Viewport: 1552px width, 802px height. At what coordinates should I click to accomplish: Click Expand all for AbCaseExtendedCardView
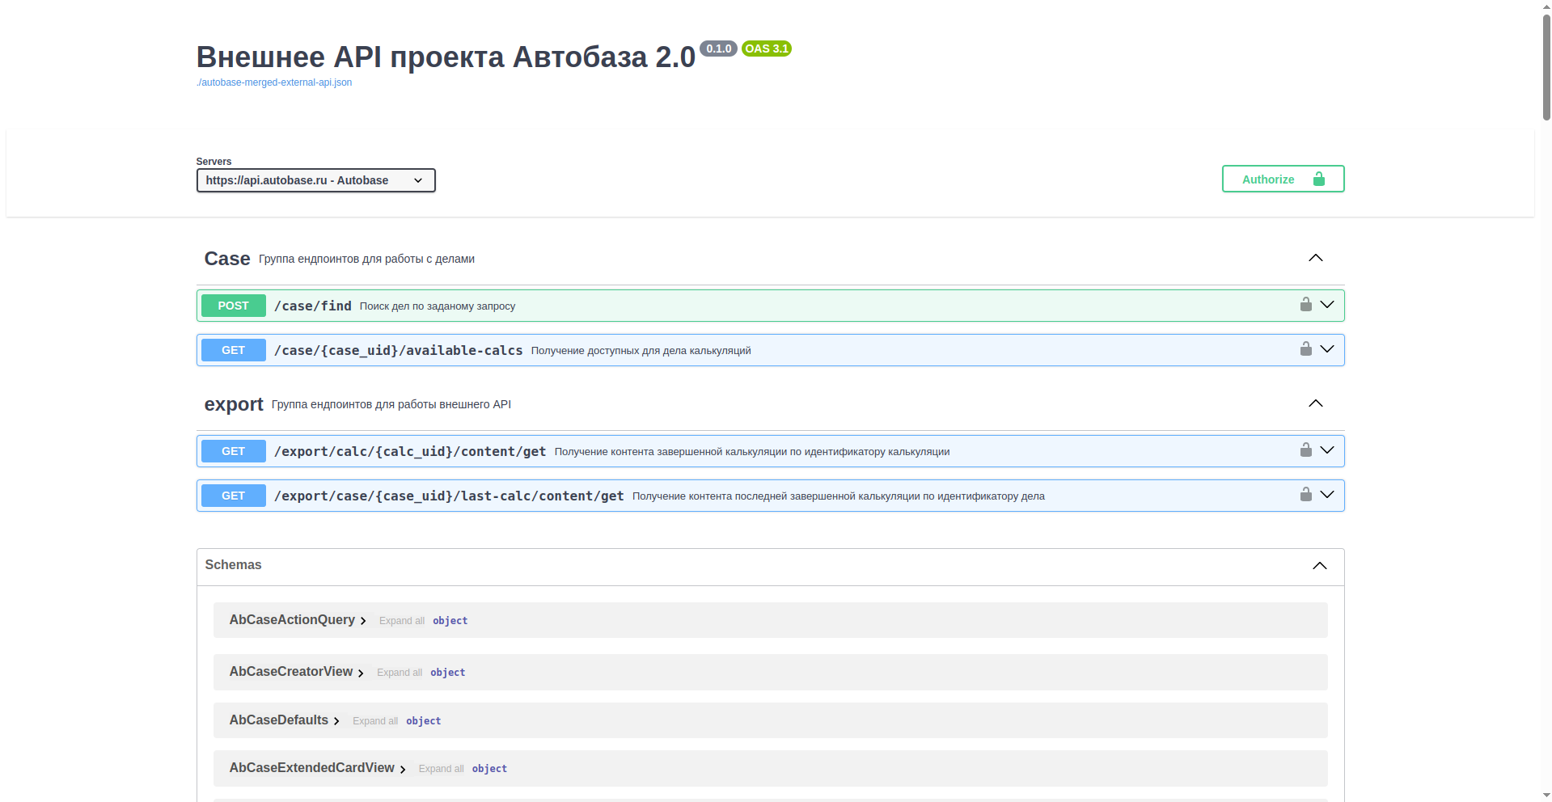coord(442,769)
